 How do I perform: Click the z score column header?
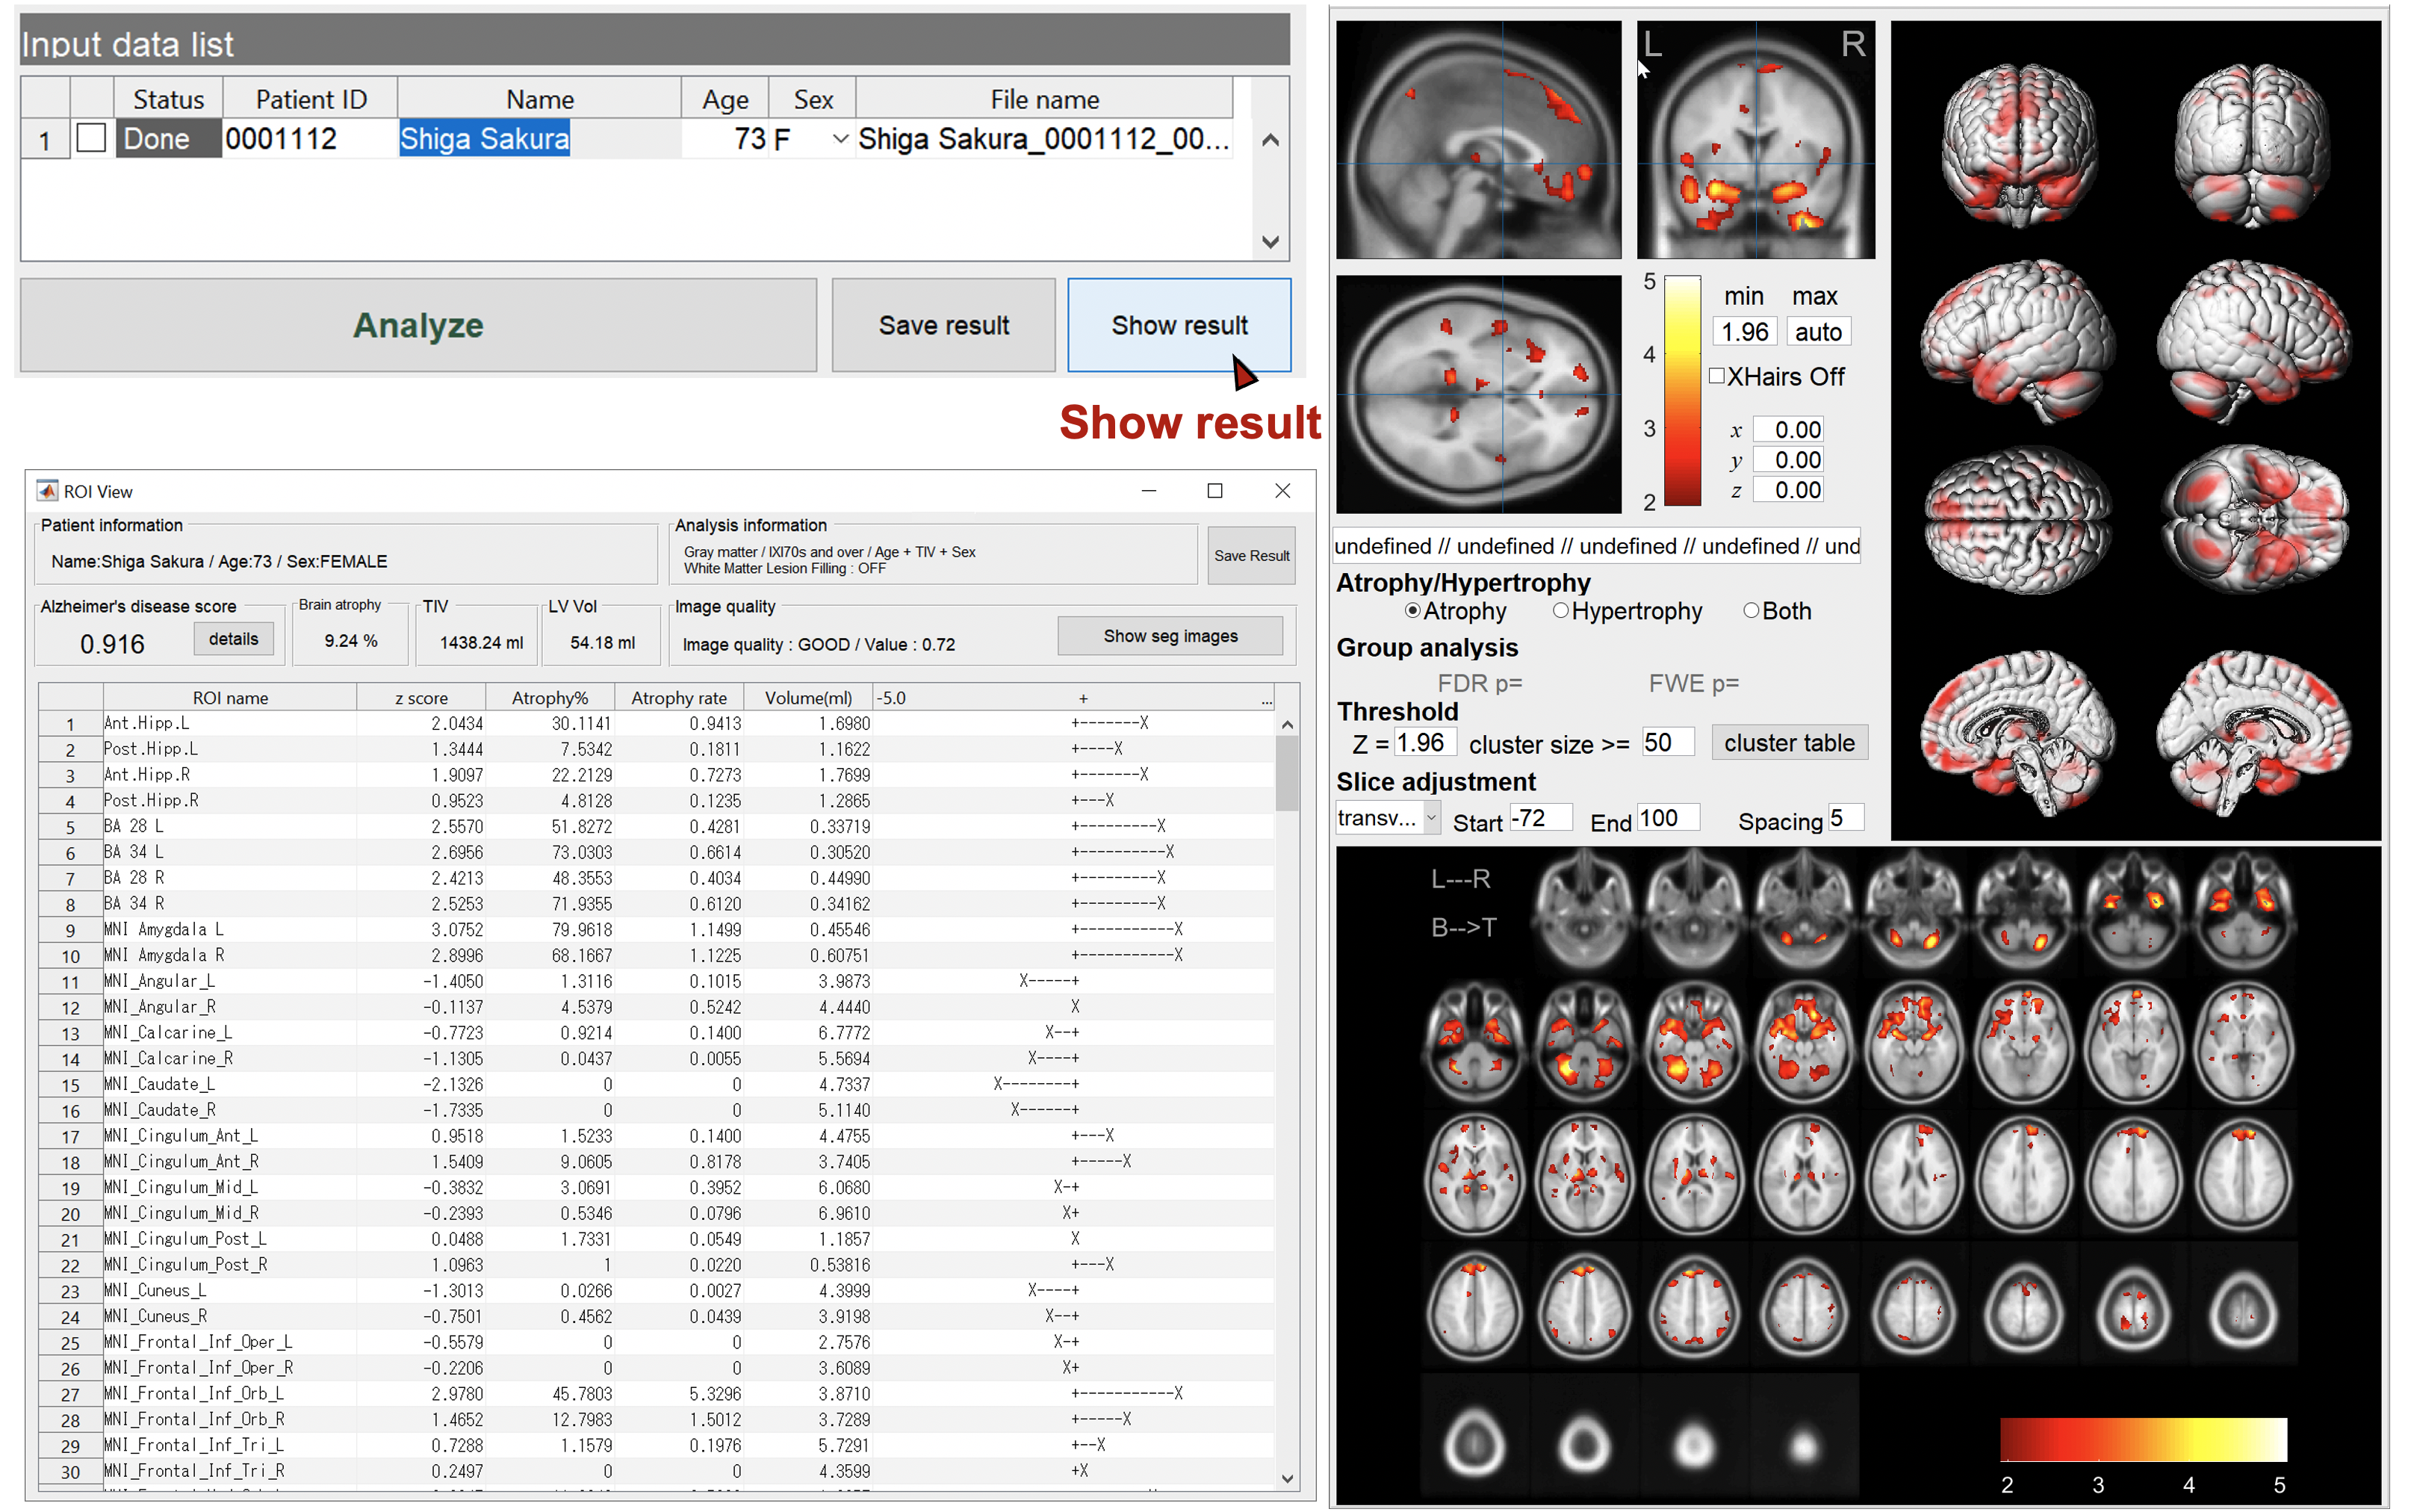[x=421, y=698]
